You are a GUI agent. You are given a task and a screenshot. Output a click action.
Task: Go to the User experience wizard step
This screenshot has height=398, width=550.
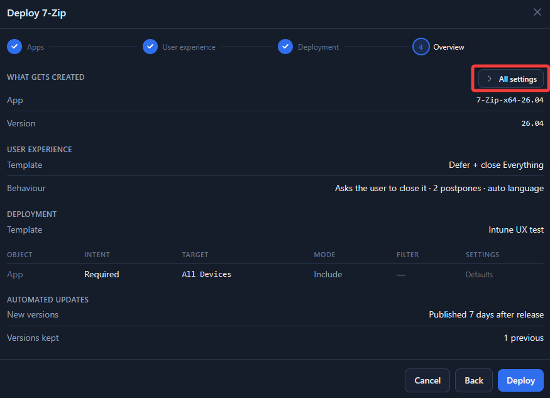click(189, 47)
